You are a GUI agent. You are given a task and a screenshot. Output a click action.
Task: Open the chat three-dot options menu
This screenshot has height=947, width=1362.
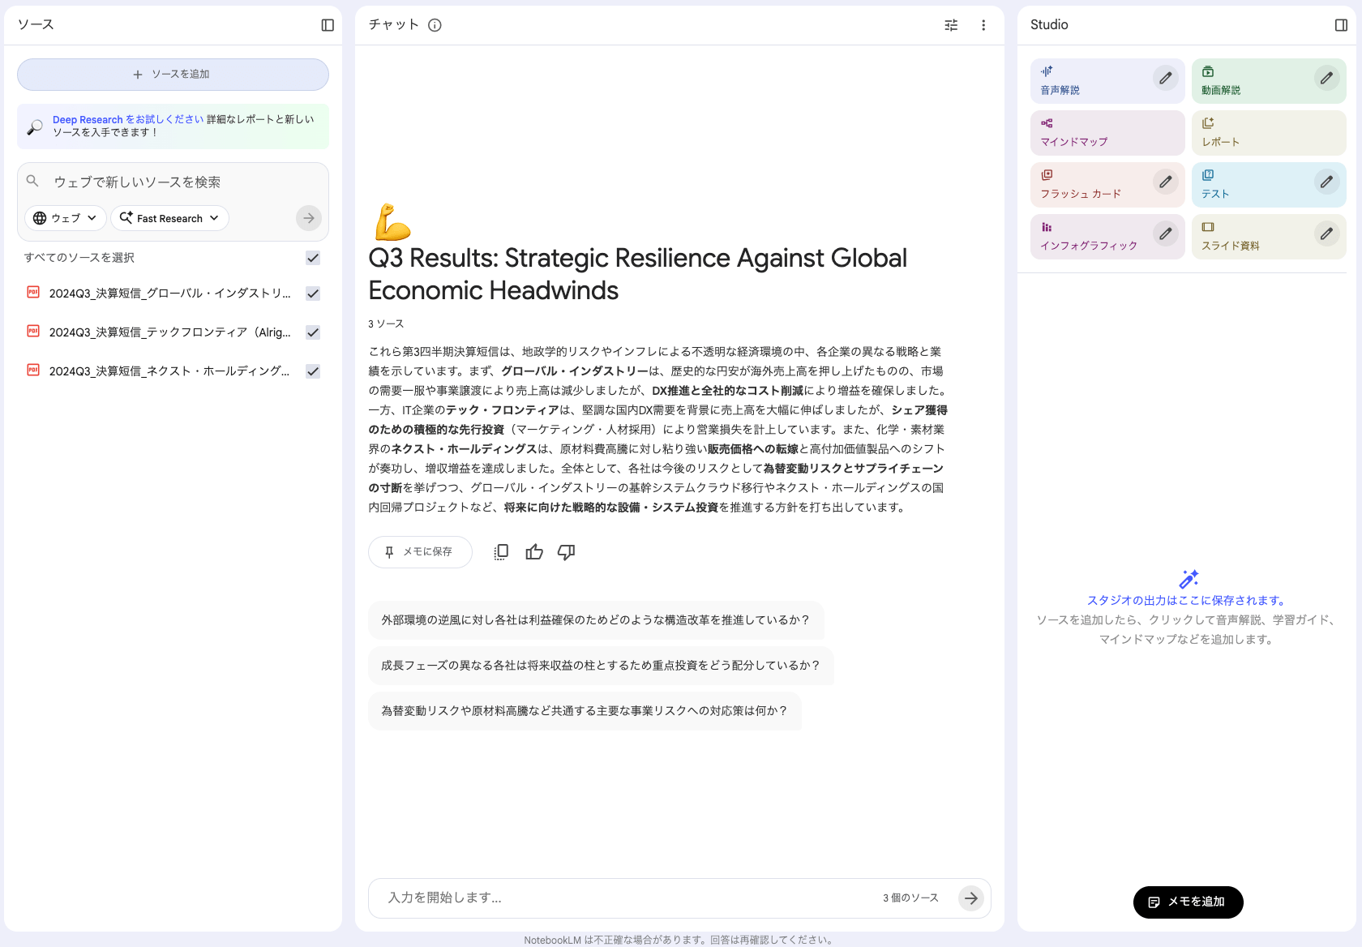(x=983, y=25)
